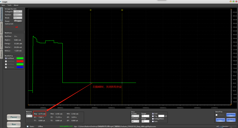Open the X-Time unit dropdown
238x128 pixels.
tap(135, 116)
